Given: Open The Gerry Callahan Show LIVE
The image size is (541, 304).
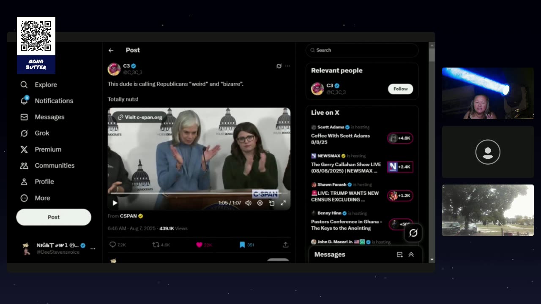Looking at the screenshot, I should (x=346, y=168).
